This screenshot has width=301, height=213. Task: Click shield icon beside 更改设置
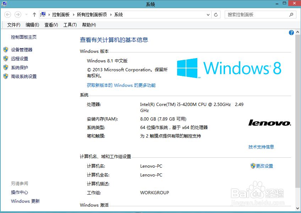pos(253,166)
